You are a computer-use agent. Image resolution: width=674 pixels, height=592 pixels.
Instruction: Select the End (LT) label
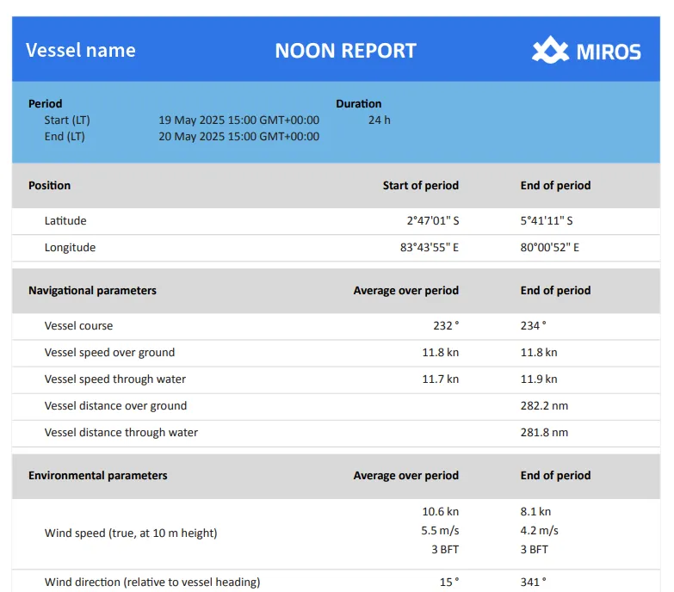65,136
